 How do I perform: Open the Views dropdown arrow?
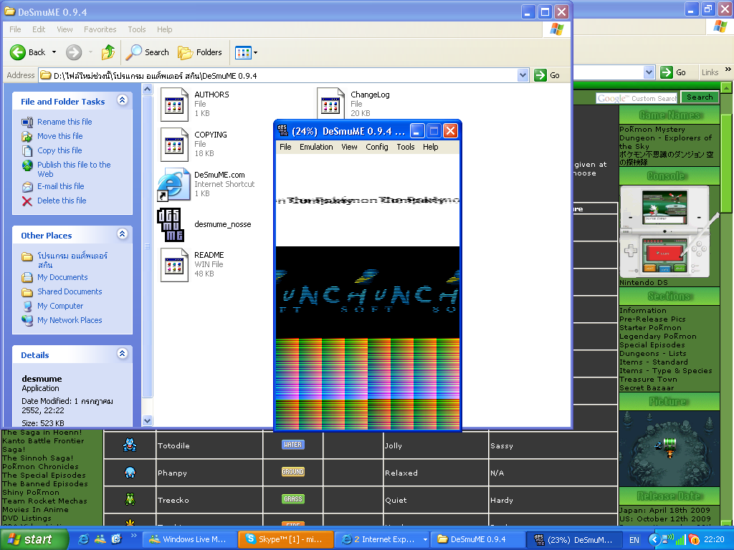255,53
